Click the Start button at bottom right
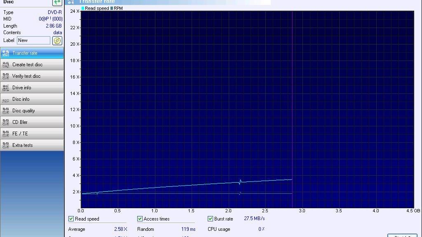 (x=402, y=235)
